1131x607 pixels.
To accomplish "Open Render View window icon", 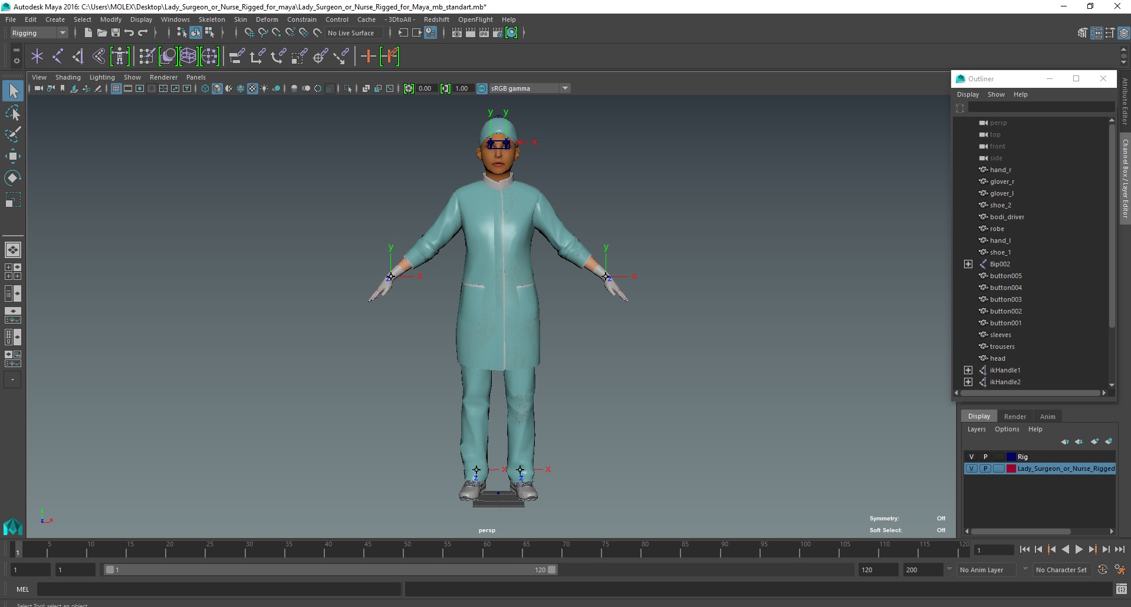I will [x=457, y=33].
